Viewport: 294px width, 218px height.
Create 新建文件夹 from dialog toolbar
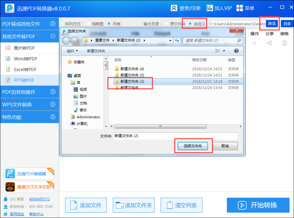pos(96,51)
